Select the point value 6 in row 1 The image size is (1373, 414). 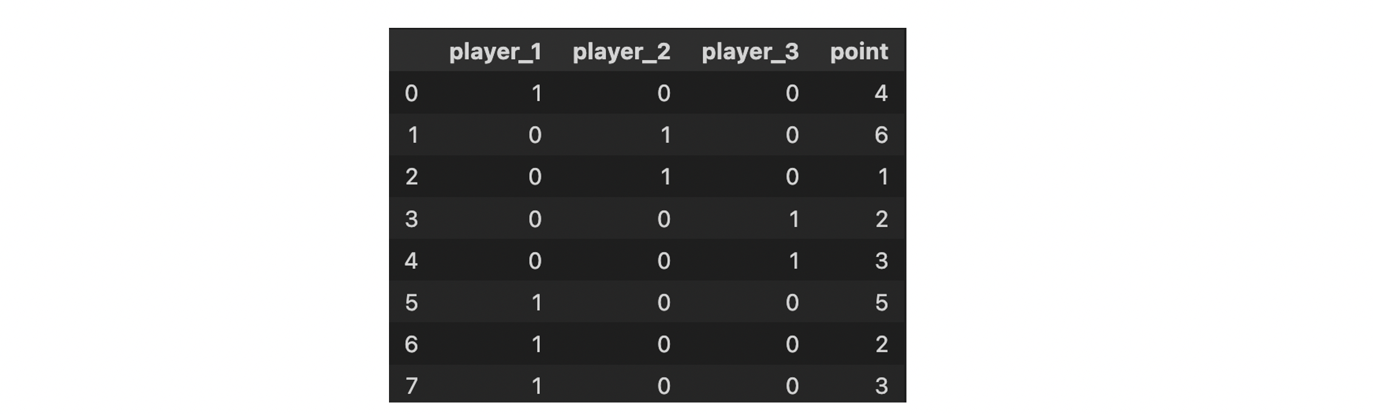click(x=881, y=135)
